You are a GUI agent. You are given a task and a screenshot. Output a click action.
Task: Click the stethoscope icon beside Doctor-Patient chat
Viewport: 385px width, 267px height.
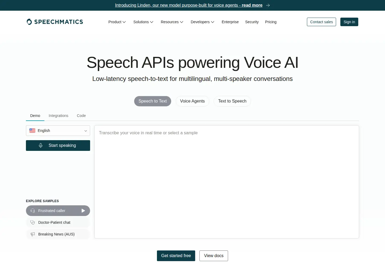pyautogui.click(x=33, y=222)
